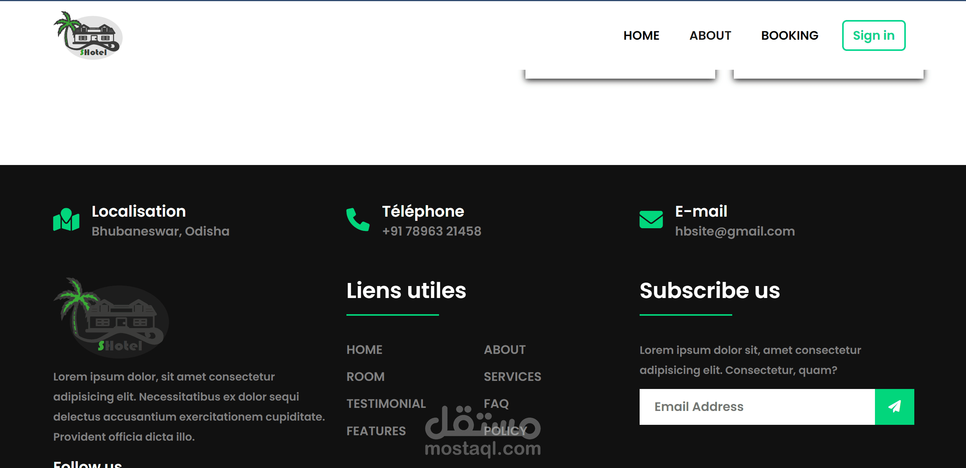966x468 pixels.
Task: Open the FAQ footer link
Action: 497,404
